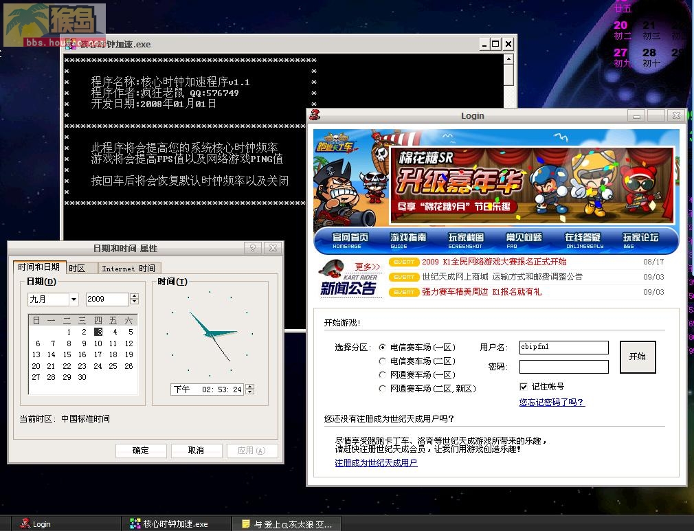Viewport: 694px width, 531px height.
Task: Select day 3 in the calendar
Action: point(98,332)
